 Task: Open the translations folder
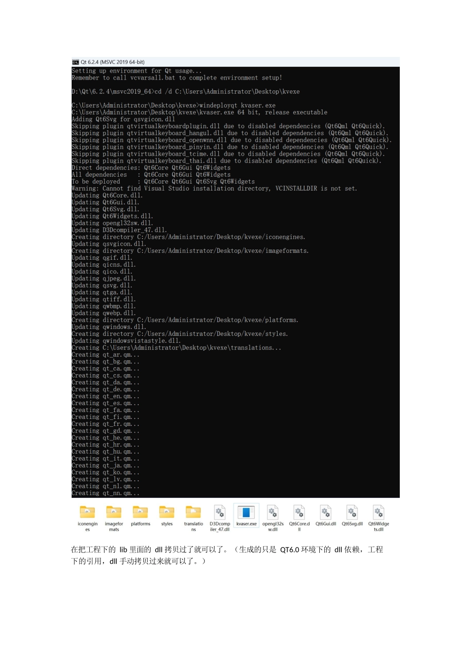click(193, 519)
